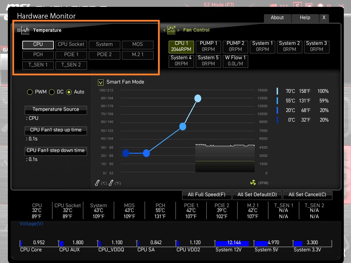Select System 5 fan header
Screen dimensions: 351x263
208,61
